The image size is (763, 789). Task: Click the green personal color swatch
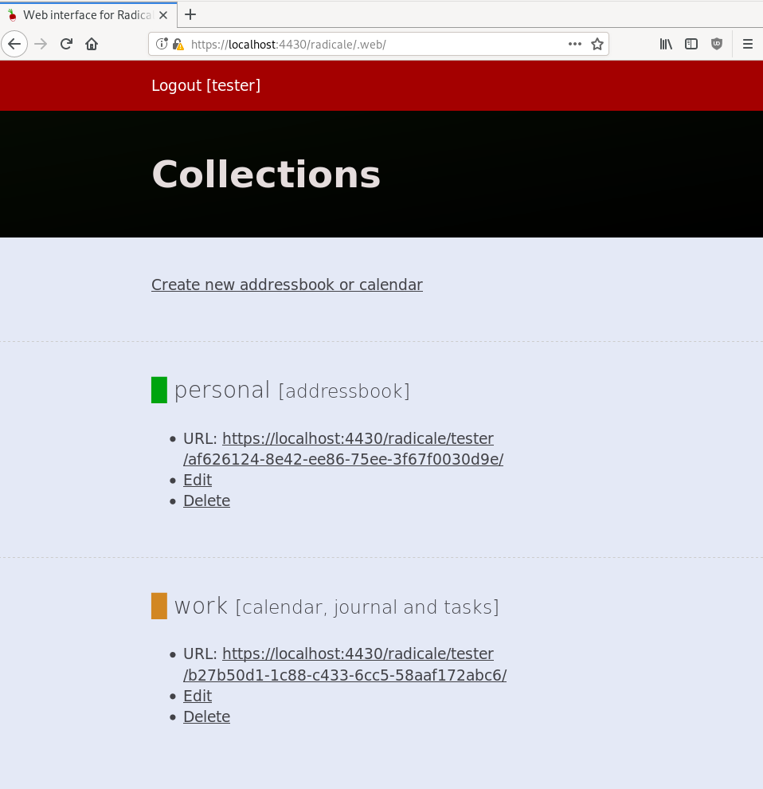pyautogui.click(x=159, y=390)
